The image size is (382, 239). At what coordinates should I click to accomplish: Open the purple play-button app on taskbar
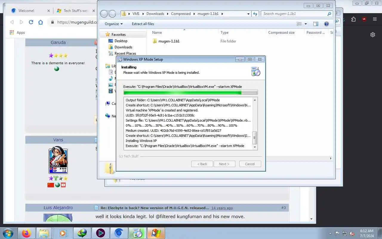pyautogui.click(x=100, y=233)
